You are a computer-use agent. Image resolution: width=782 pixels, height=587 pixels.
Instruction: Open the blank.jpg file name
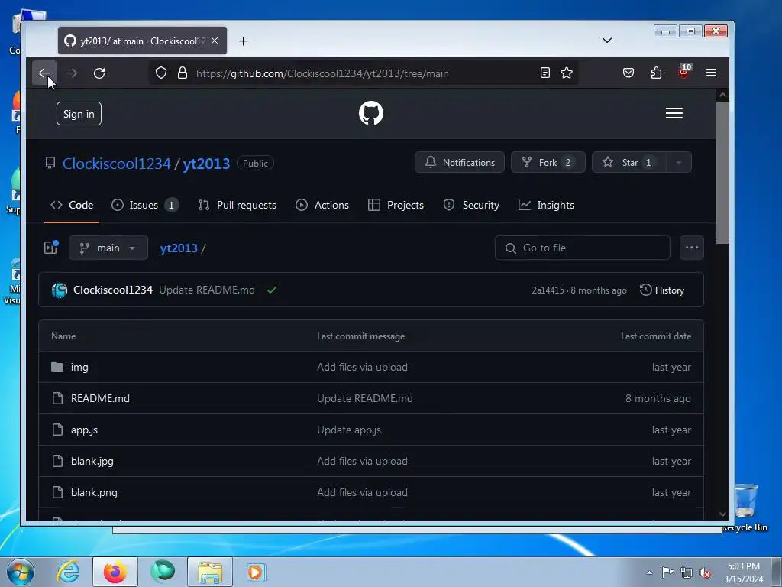(x=92, y=461)
